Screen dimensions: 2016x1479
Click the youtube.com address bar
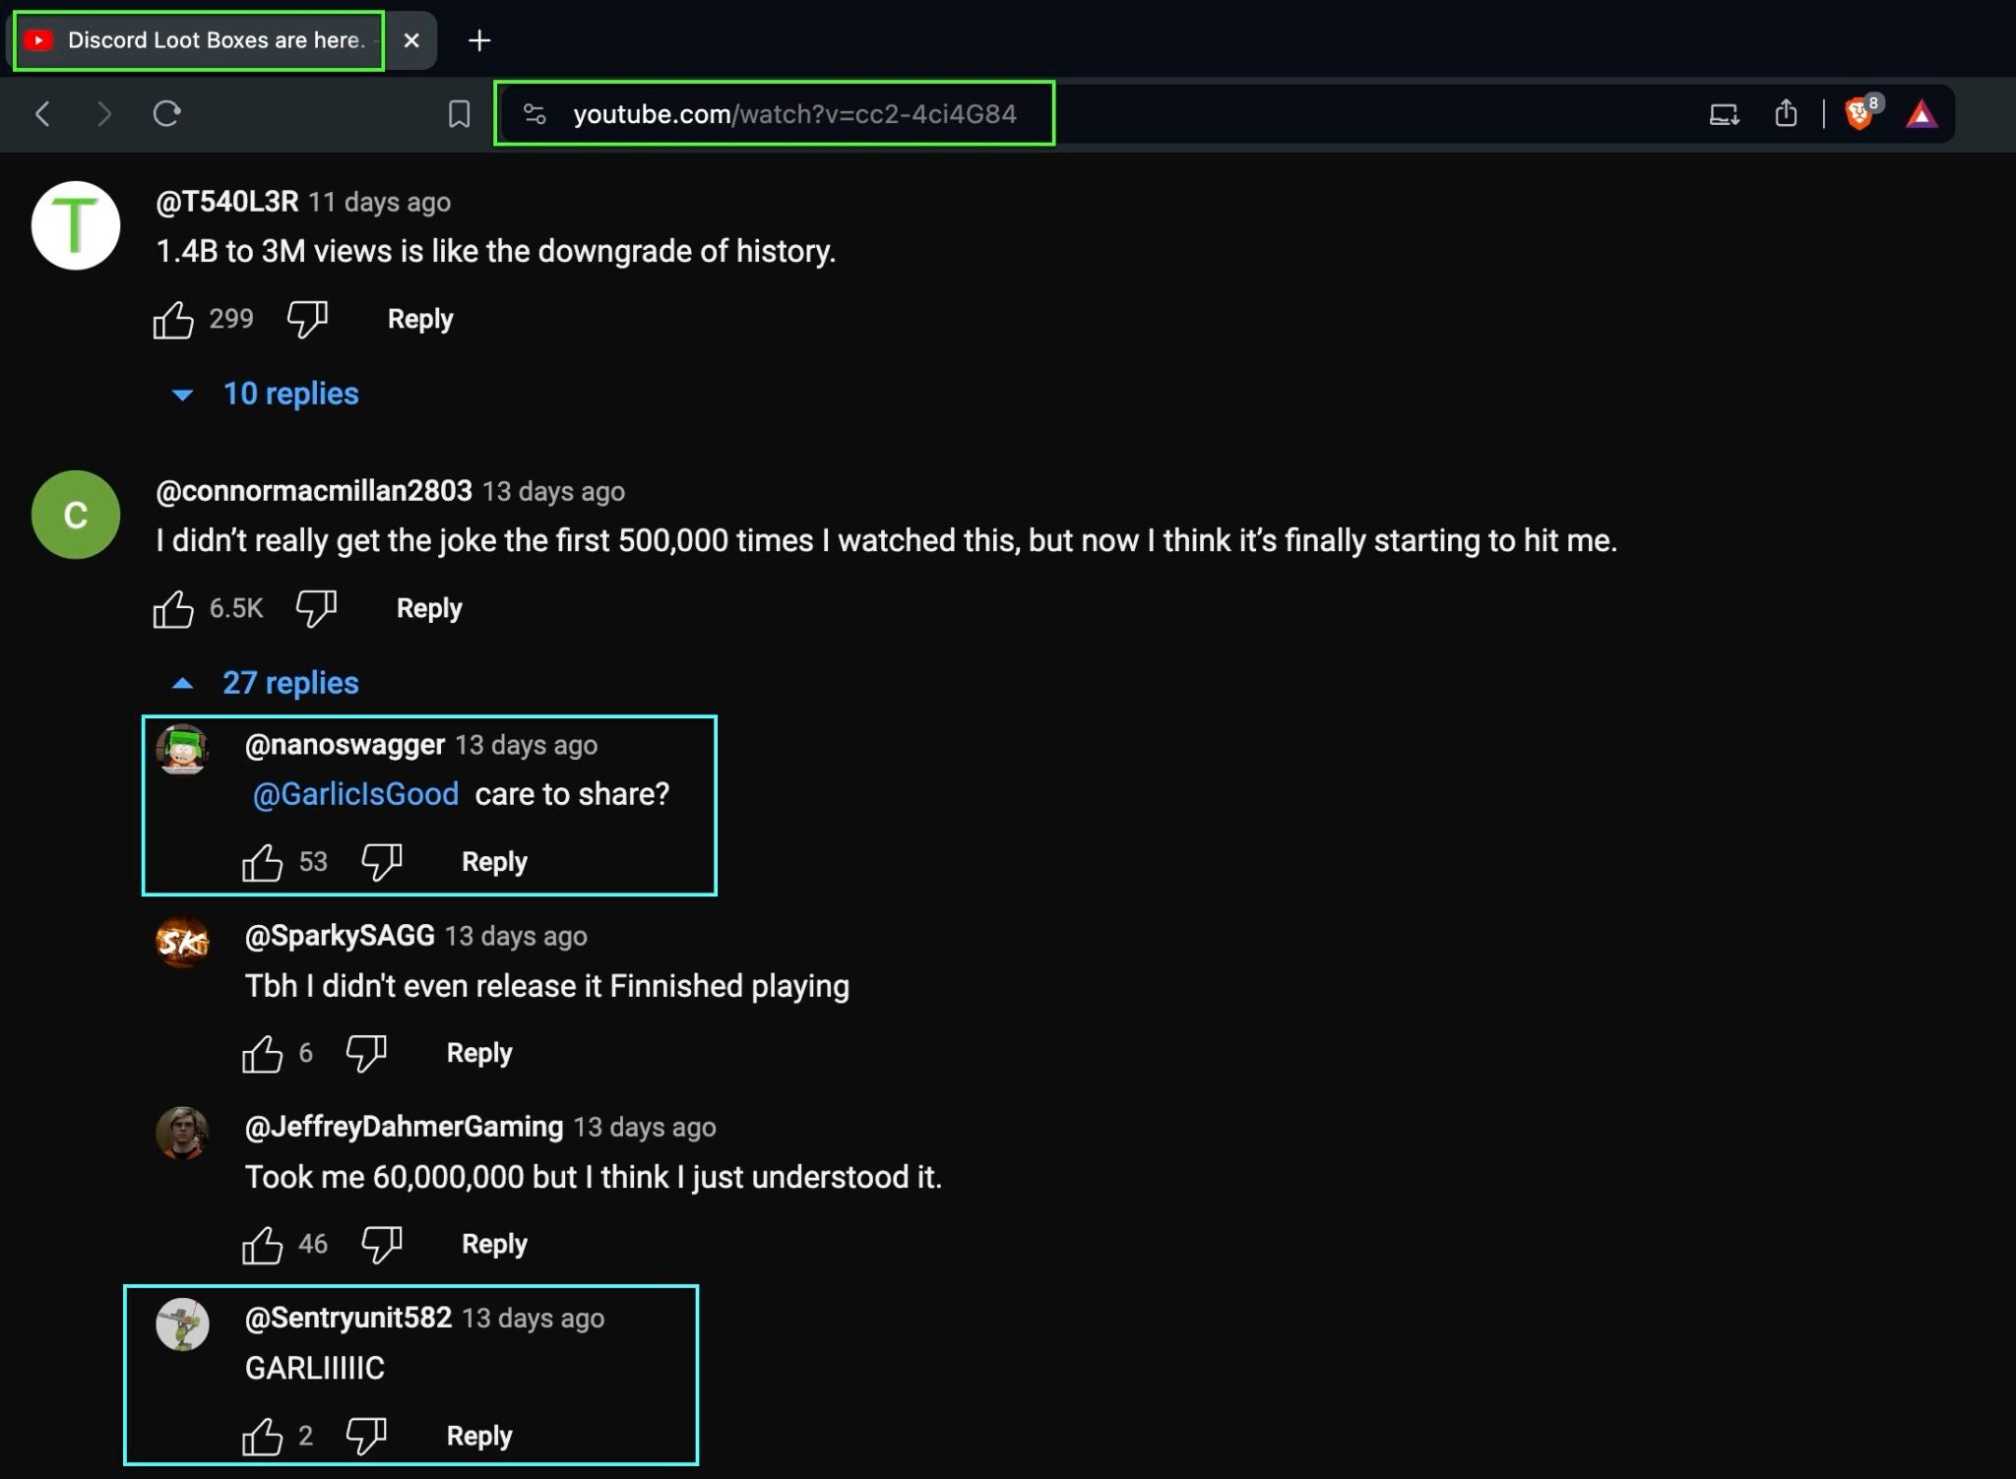coord(793,114)
